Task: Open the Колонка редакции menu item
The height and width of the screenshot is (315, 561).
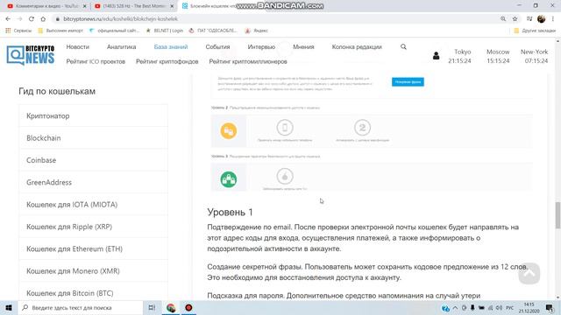Action: [357, 46]
